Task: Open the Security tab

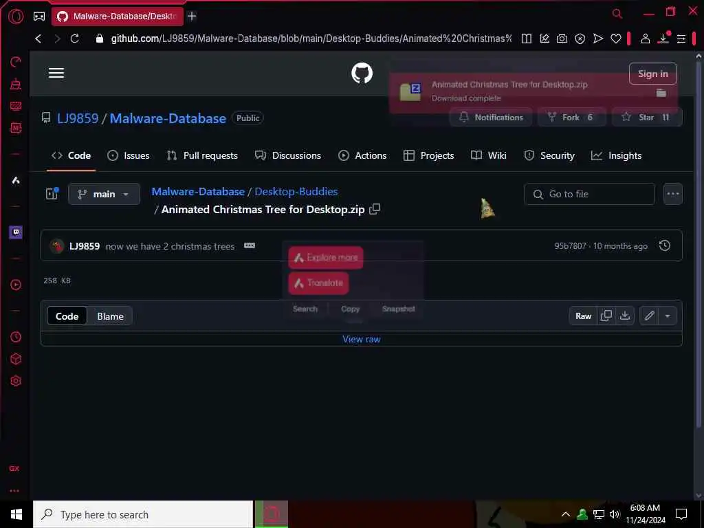Action: pyautogui.click(x=549, y=155)
